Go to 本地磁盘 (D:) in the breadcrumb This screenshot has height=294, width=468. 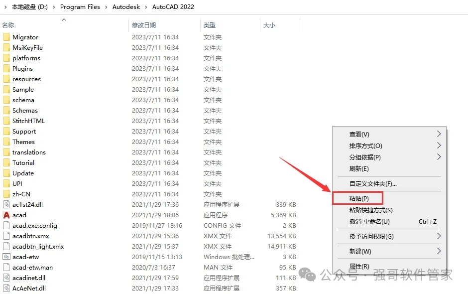pyautogui.click(x=30, y=7)
